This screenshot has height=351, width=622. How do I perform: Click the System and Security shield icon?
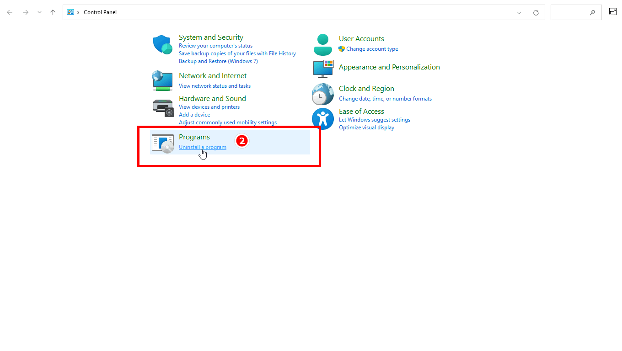(x=162, y=45)
